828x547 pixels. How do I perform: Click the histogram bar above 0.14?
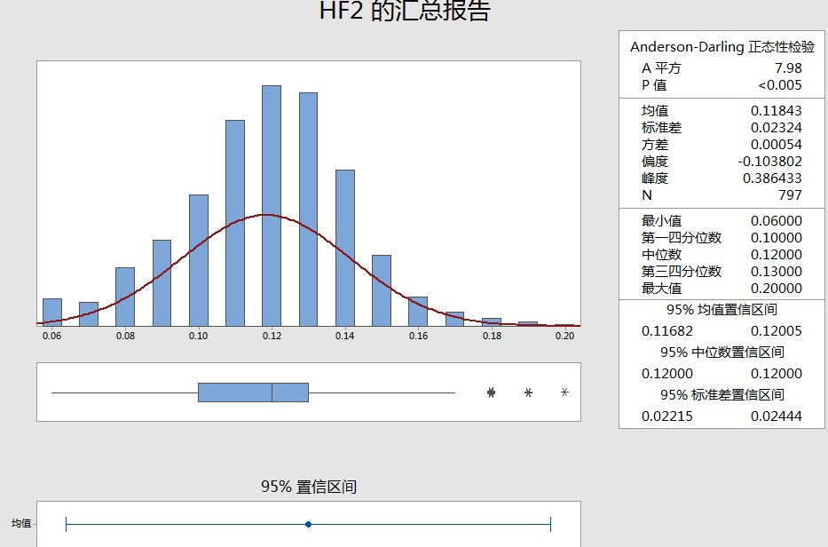pyautogui.click(x=345, y=249)
